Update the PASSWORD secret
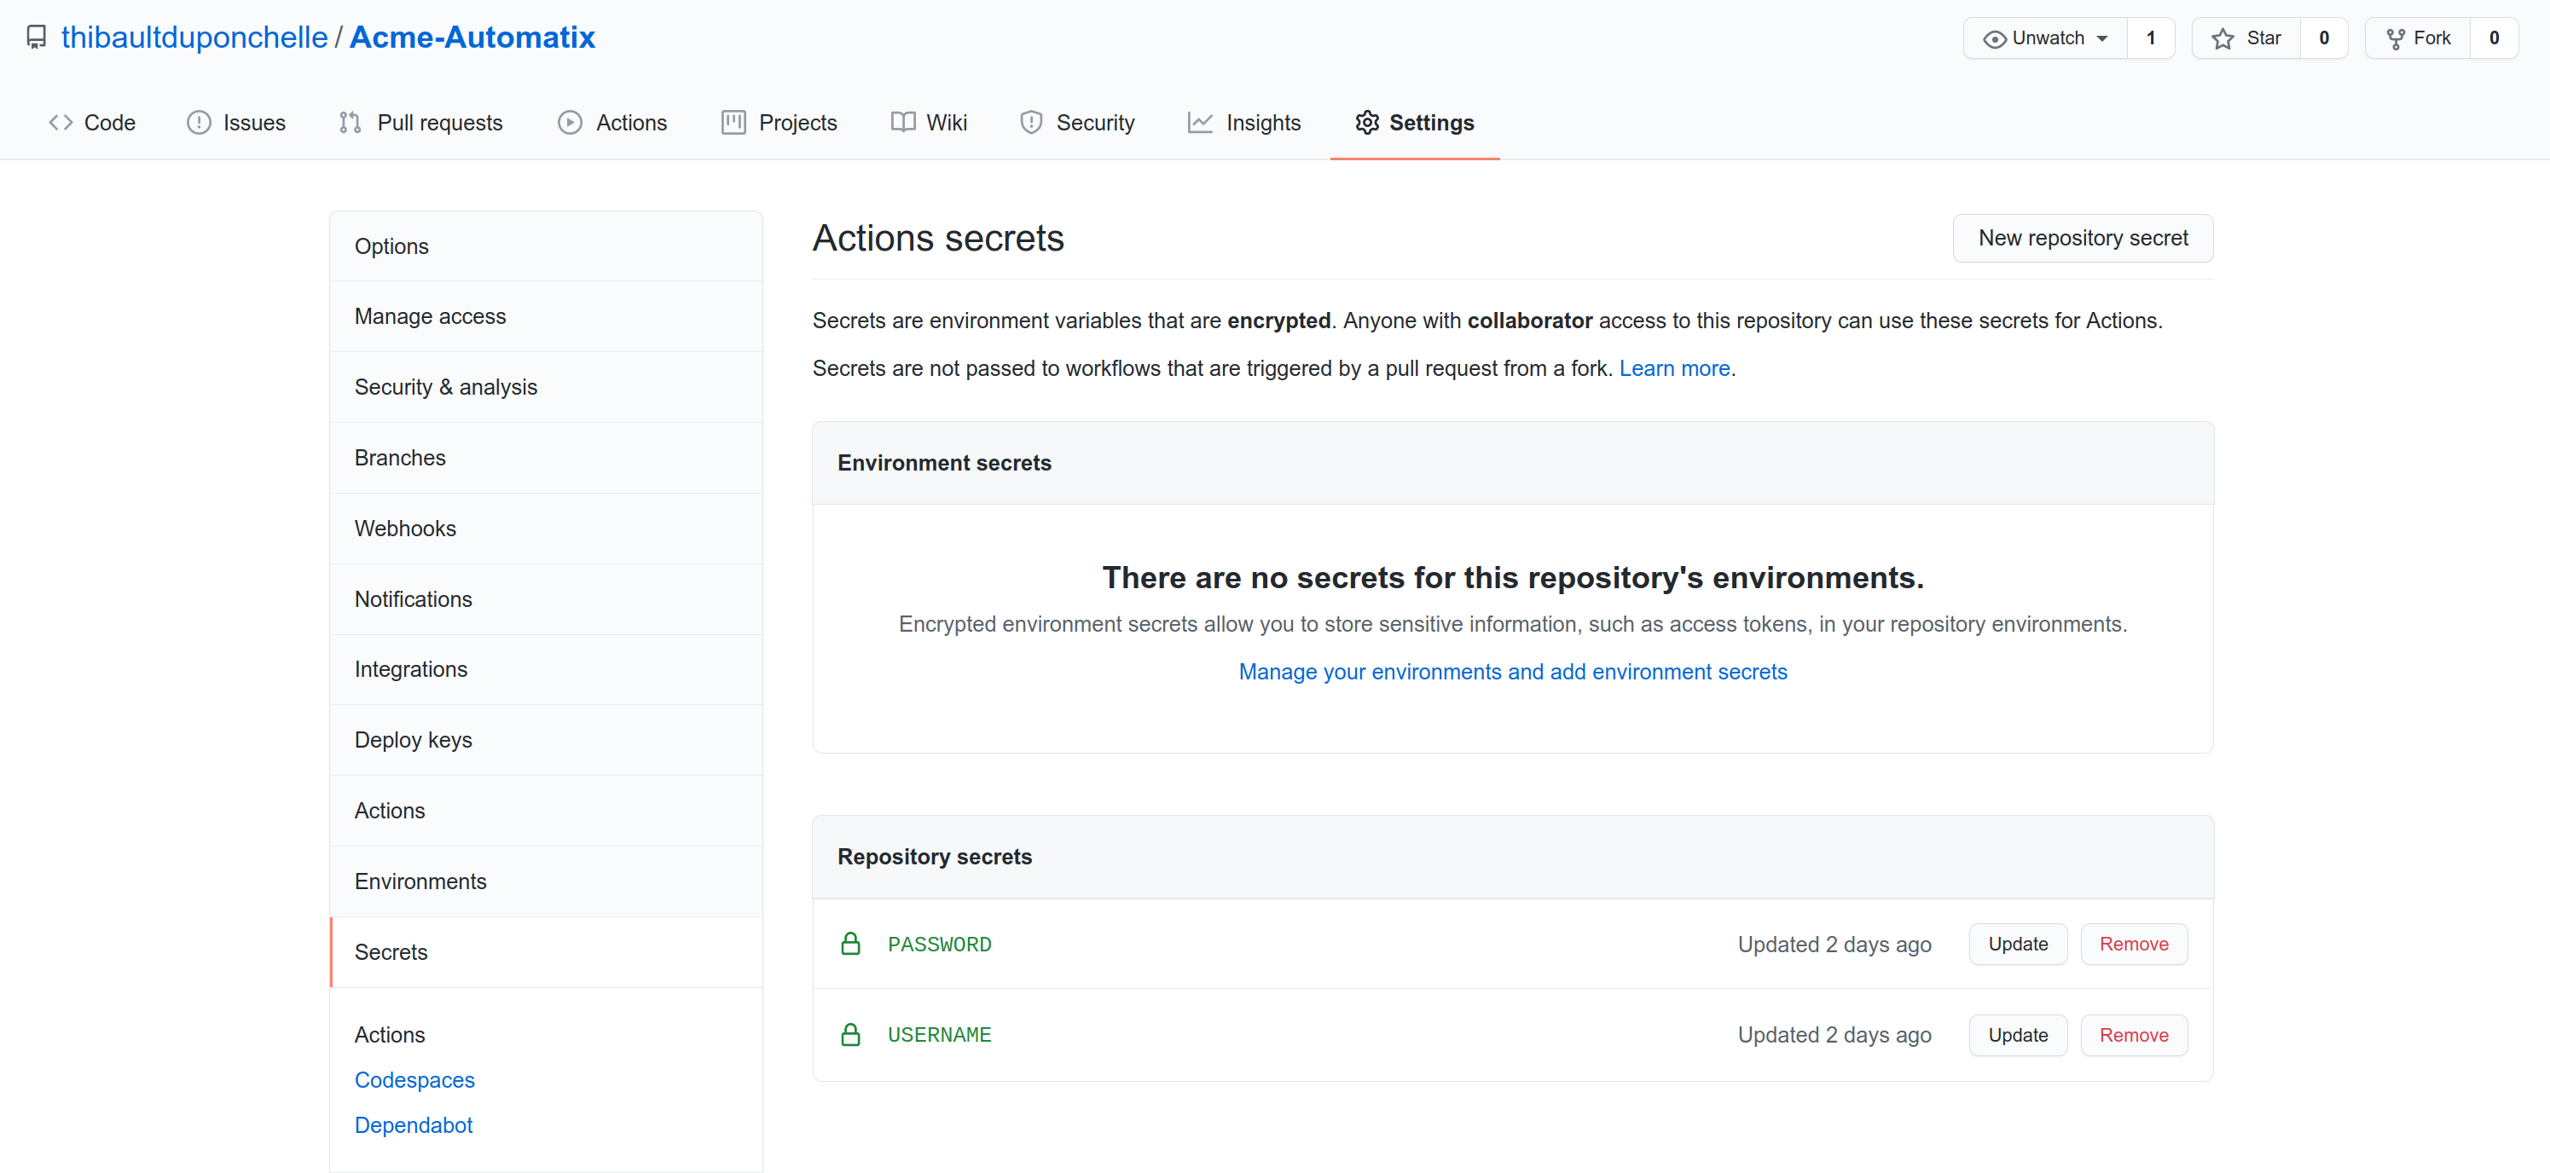Image resolution: width=2550 pixels, height=1173 pixels. point(2018,945)
